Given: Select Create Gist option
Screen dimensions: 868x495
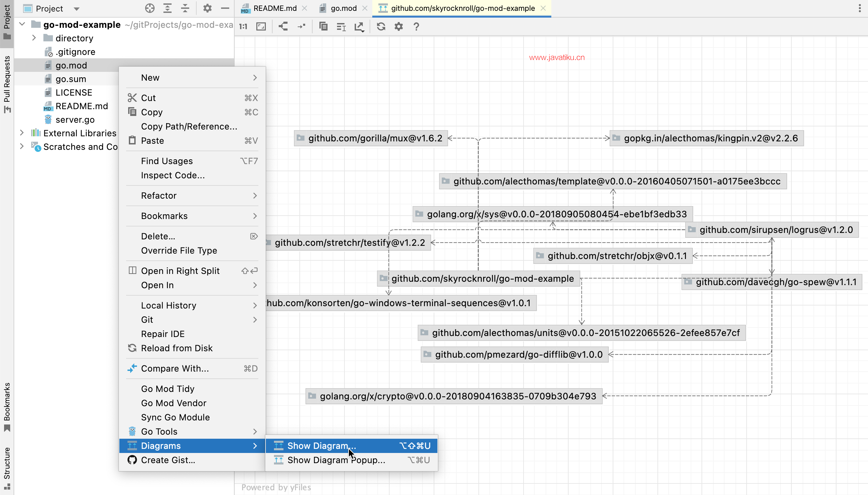Looking at the screenshot, I should (x=192, y=460).
